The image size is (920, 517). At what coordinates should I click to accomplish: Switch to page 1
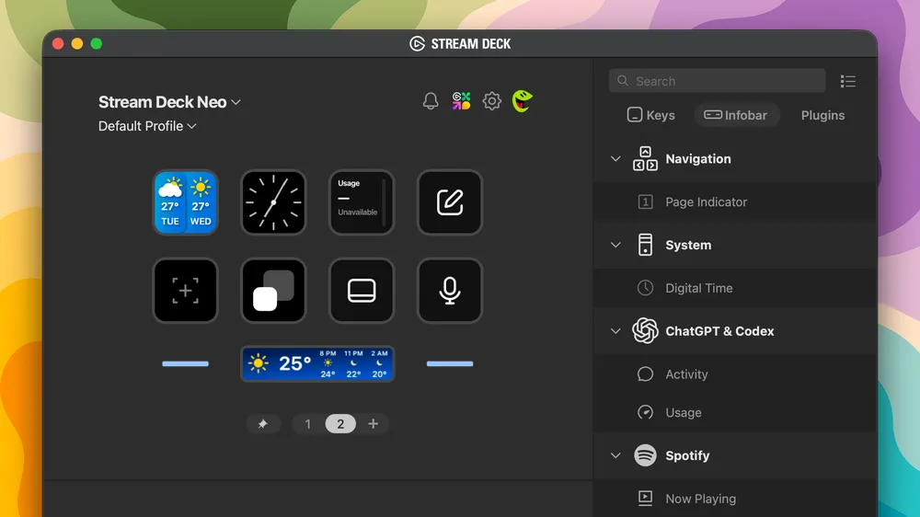(307, 424)
